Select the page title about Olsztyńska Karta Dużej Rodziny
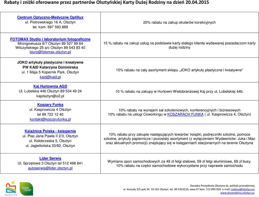259x197 pixels. pos(106,2)
